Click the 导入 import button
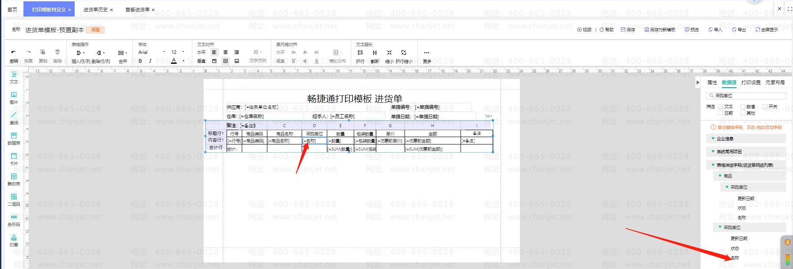Viewport: 793px width, 269px height. pos(715,30)
